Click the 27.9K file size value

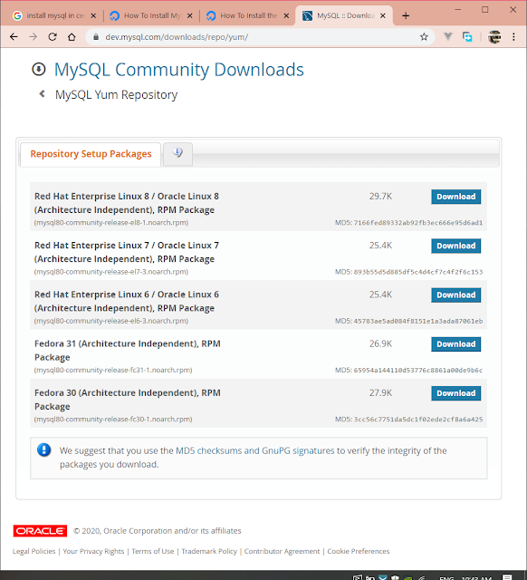(x=380, y=392)
